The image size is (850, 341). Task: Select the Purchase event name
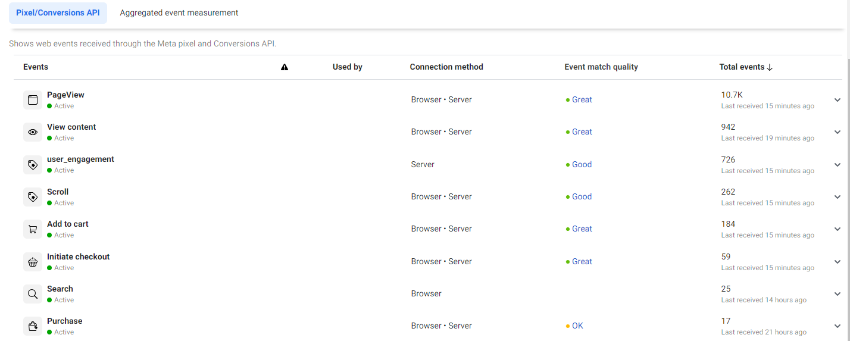tap(65, 321)
